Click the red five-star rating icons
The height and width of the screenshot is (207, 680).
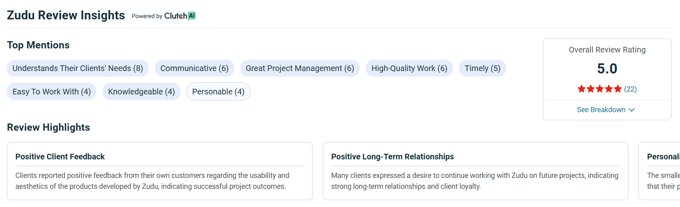click(599, 89)
